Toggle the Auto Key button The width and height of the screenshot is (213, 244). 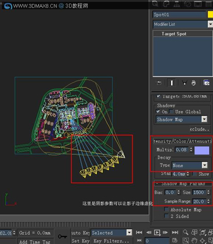click(81, 233)
